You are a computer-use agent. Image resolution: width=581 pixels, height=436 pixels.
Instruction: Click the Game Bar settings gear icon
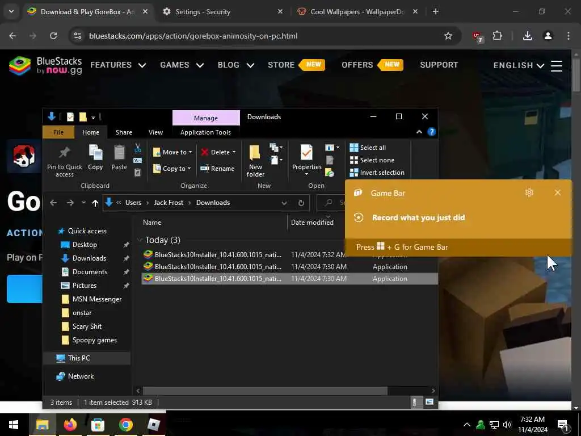point(529,192)
